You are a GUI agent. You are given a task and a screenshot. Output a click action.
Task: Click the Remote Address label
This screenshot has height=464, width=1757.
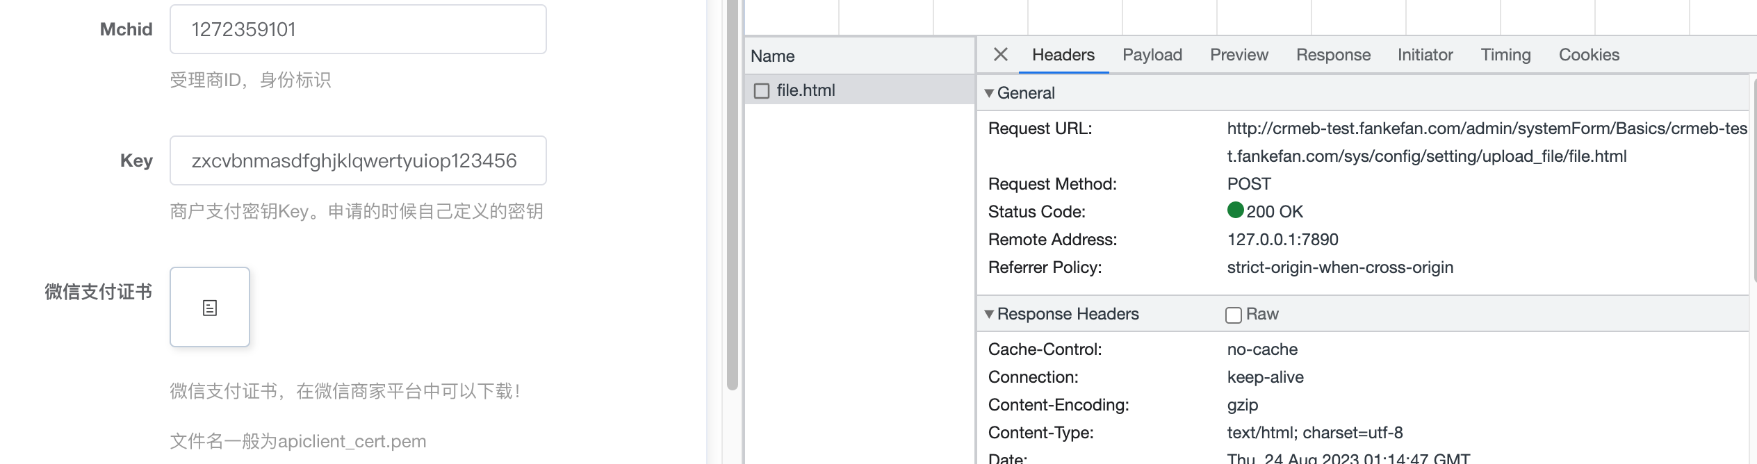(x=1052, y=240)
